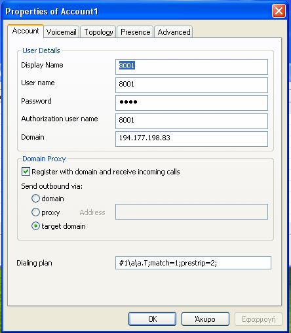Cancel with the Άκυρο button
This screenshot has width=291, height=333.
coord(205,319)
